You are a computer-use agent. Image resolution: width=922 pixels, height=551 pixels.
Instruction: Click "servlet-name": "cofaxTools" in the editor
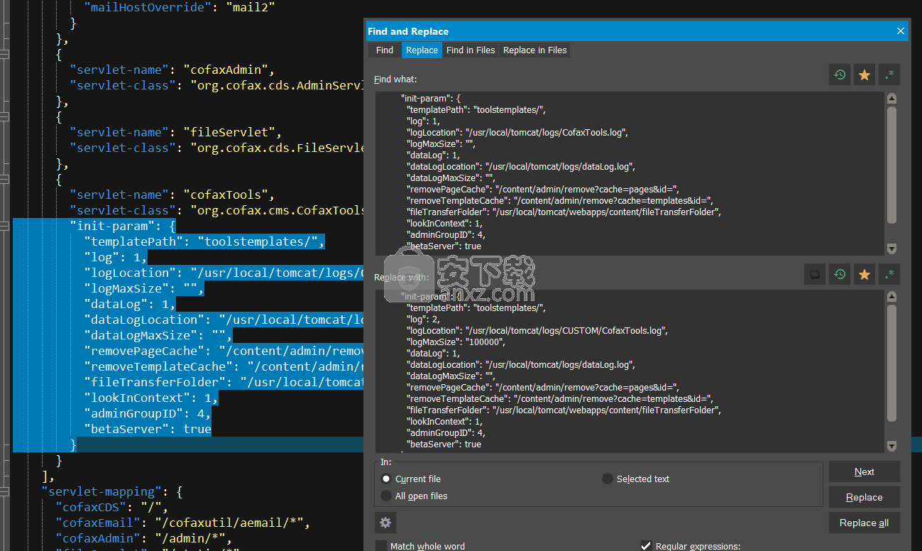point(172,195)
